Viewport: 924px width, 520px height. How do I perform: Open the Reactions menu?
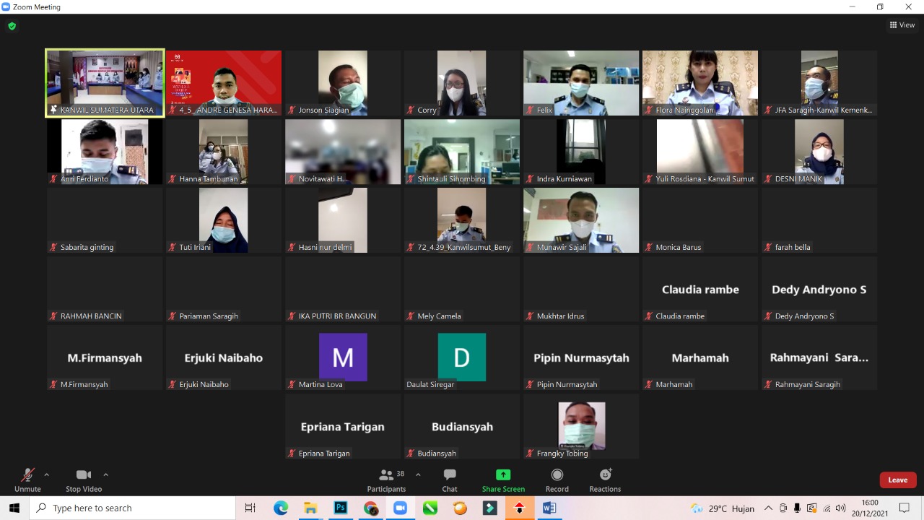pos(605,480)
